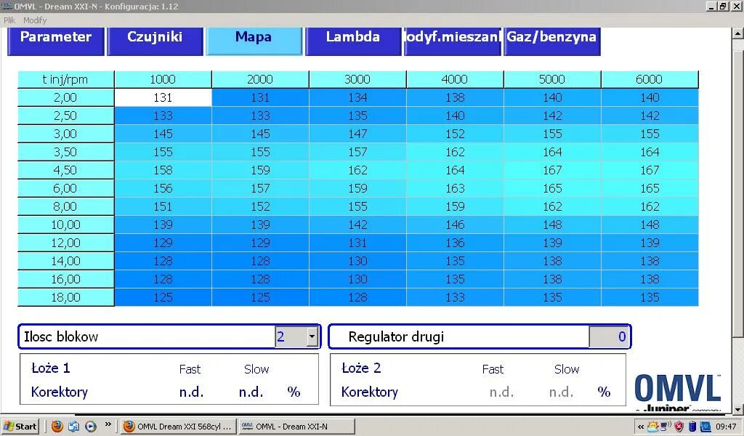744x436 pixels.
Task: Click the 2,50 row header
Action: [x=65, y=116]
